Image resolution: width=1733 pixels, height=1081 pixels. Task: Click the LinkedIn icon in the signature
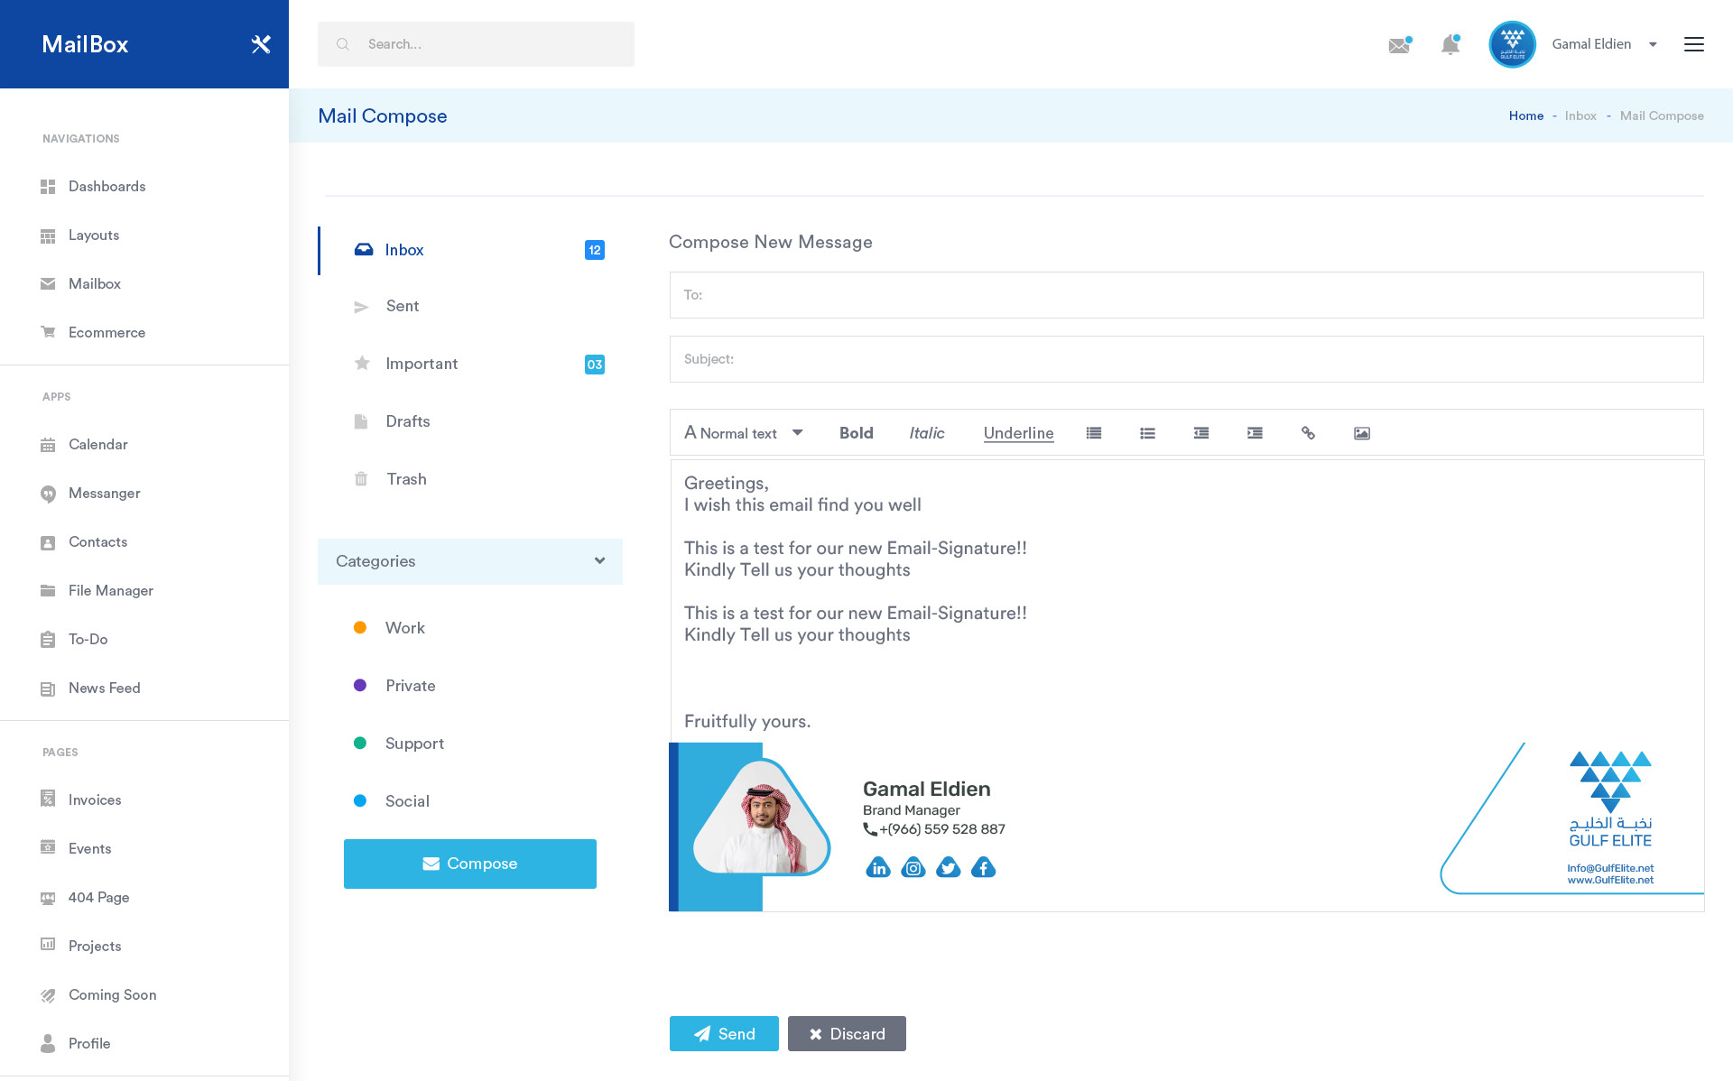[x=878, y=868]
